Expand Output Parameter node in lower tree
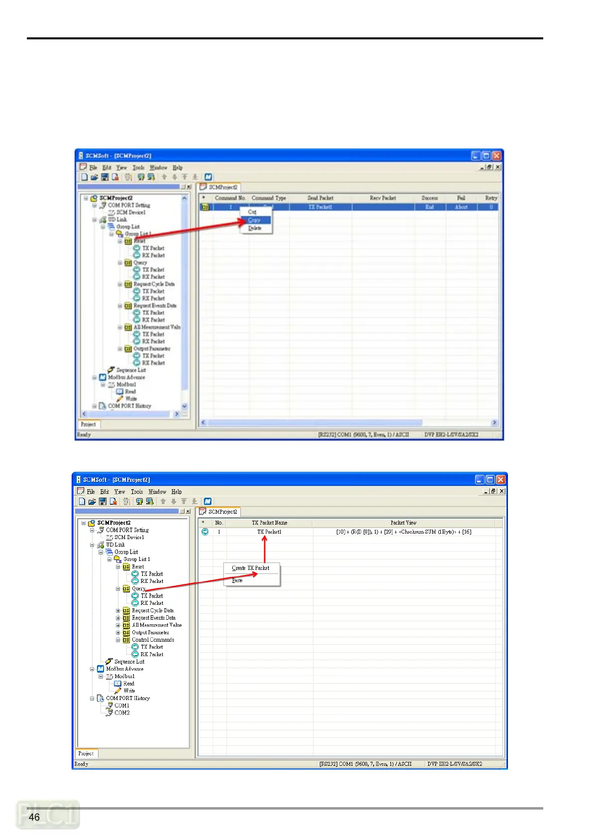Screen dimensions: 592x839 pyautogui.click(x=118, y=633)
